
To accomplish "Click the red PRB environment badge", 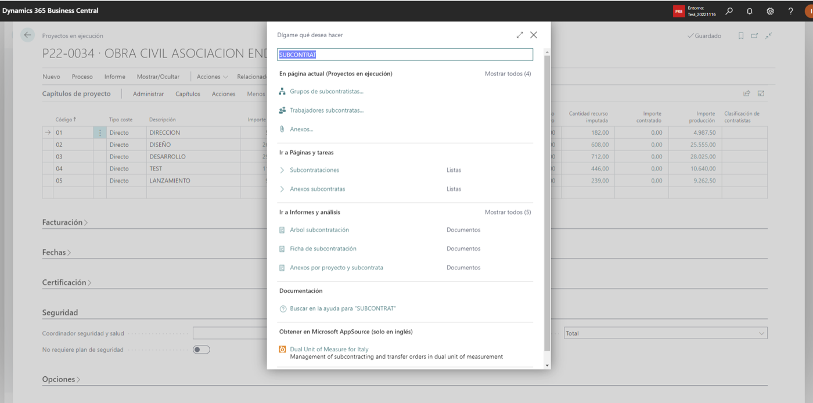I will [x=678, y=11].
